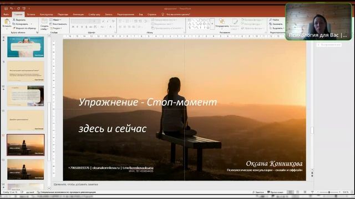Start slideshow from quick access toolbar icon
The height and width of the screenshot is (199, 355).
[24, 9]
